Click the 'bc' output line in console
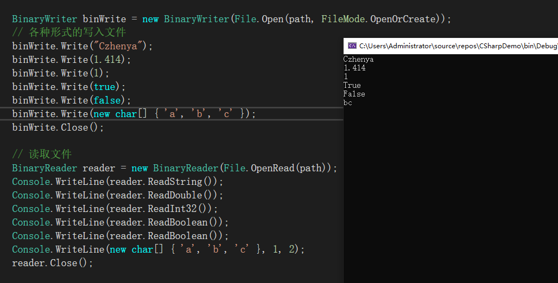This screenshot has height=283, width=558. click(x=348, y=103)
